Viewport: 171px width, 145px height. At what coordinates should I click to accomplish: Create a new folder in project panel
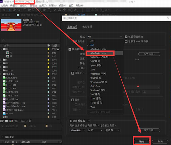[7, 121]
